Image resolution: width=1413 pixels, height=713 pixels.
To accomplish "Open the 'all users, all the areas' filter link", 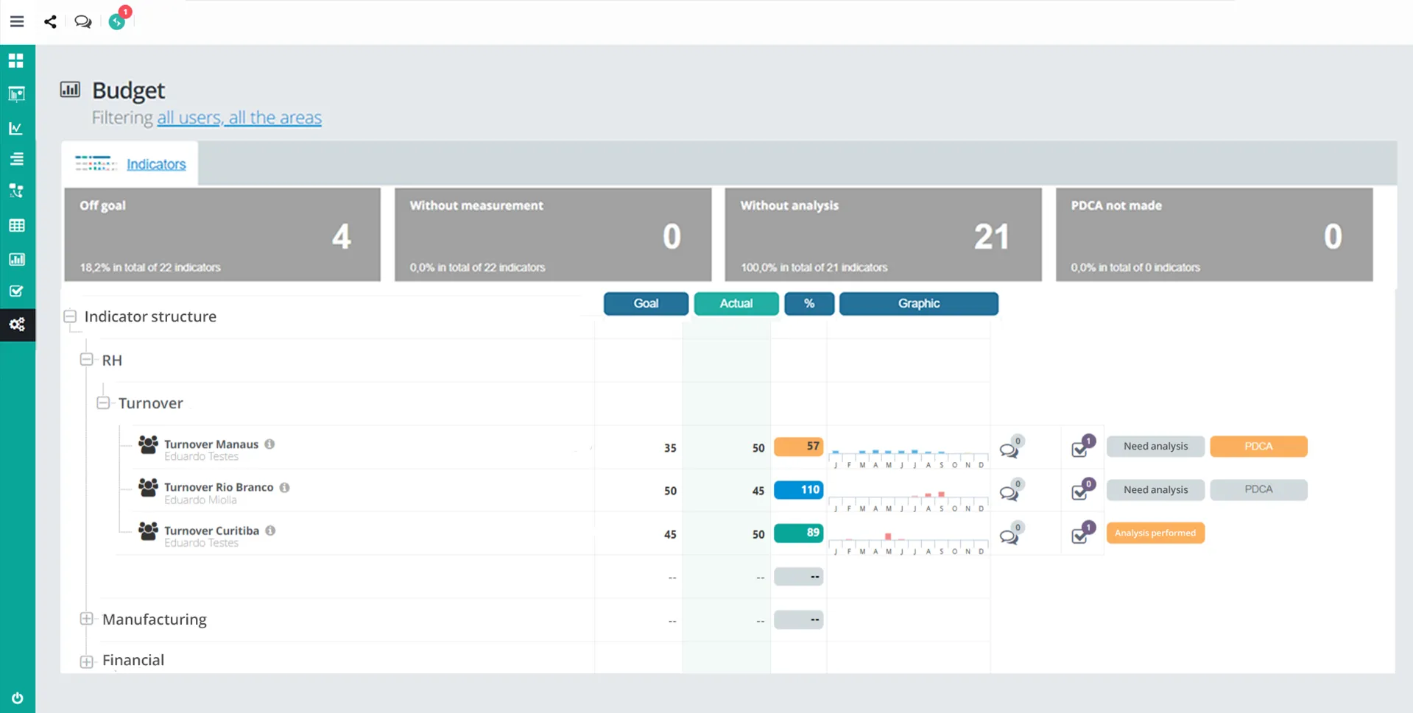I will (239, 117).
